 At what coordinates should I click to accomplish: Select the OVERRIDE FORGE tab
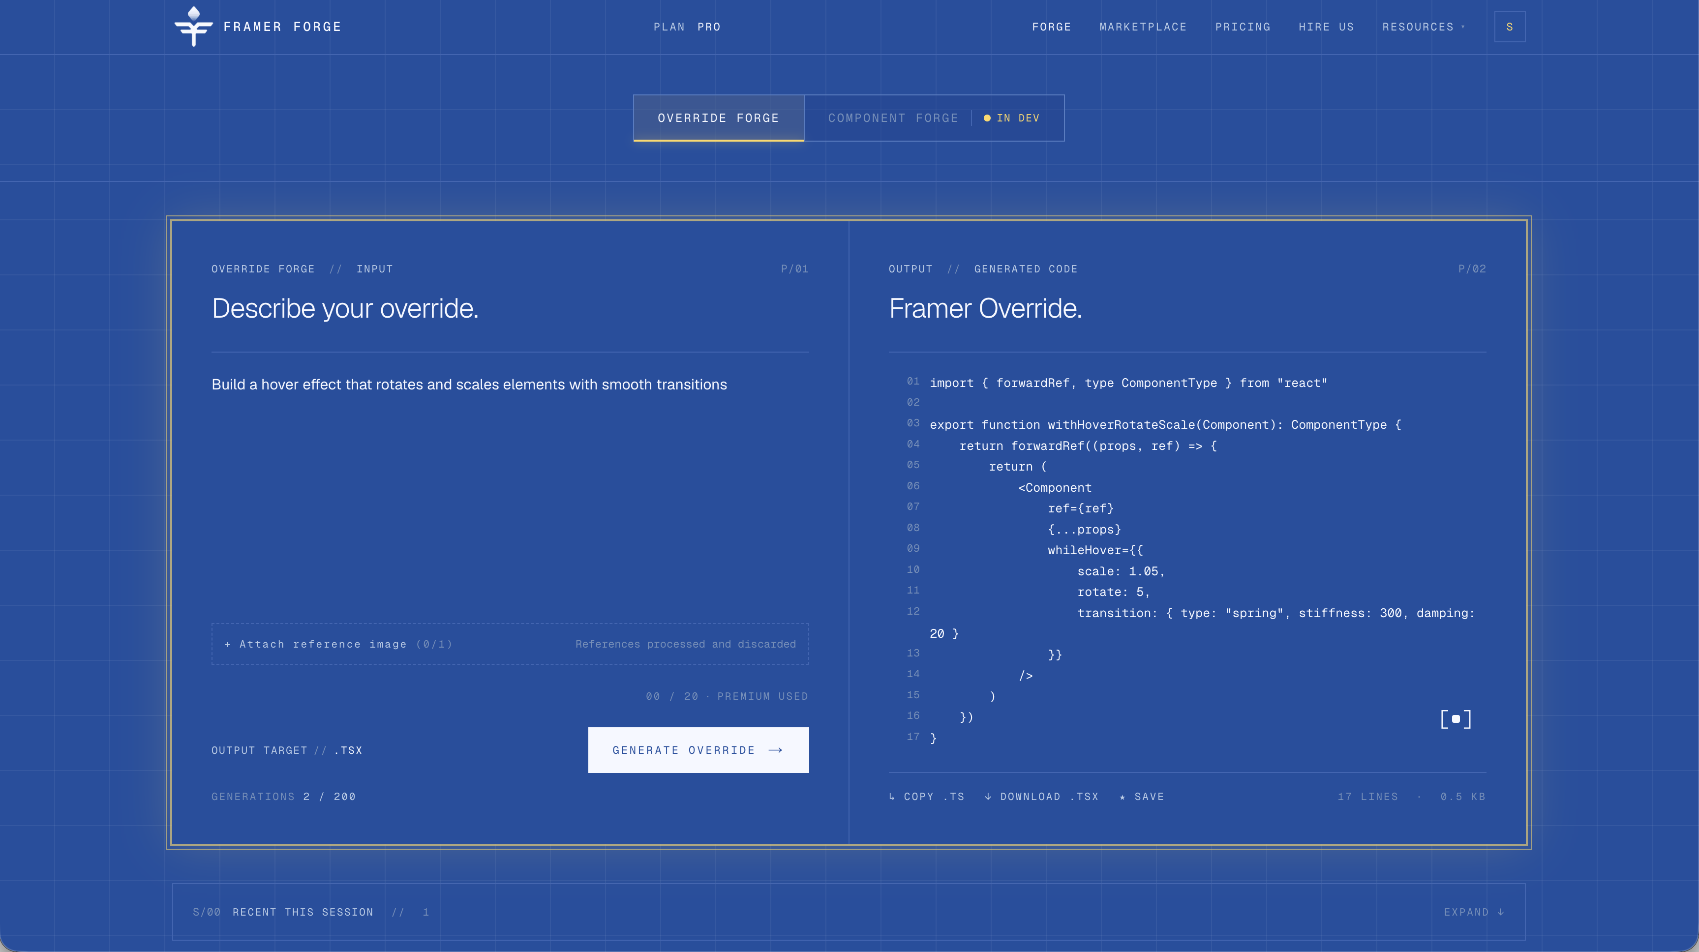[718, 118]
